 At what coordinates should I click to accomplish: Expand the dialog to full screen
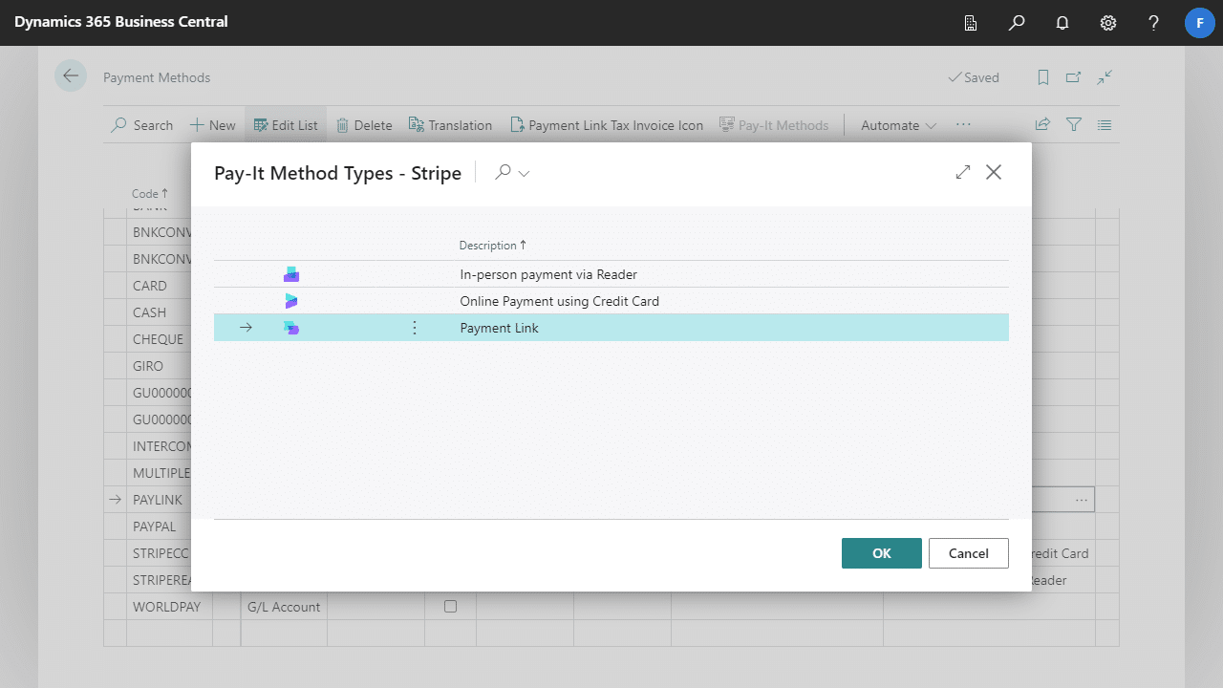tap(963, 172)
